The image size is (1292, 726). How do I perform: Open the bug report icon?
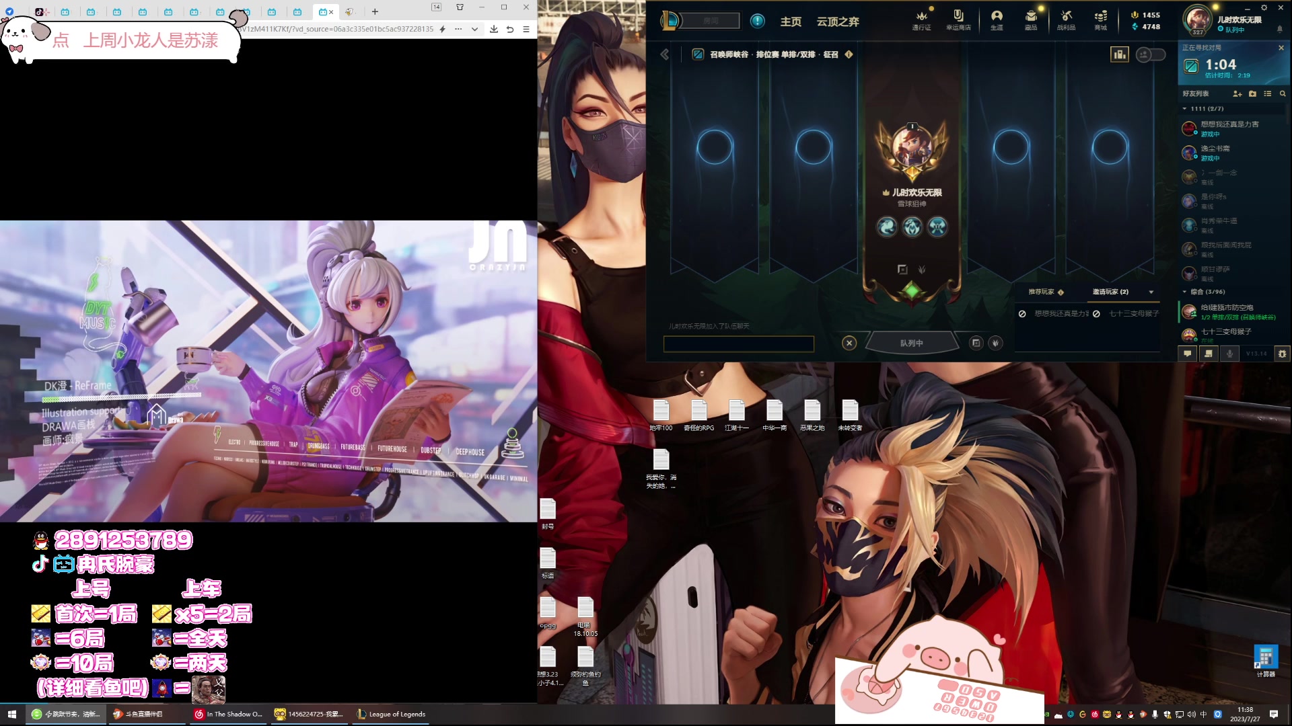(1282, 353)
